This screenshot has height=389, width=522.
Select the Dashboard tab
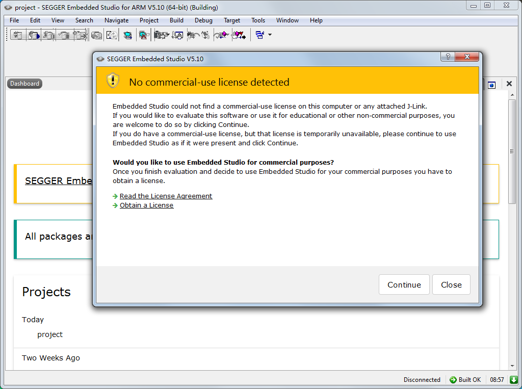pyautogui.click(x=24, y=84)
